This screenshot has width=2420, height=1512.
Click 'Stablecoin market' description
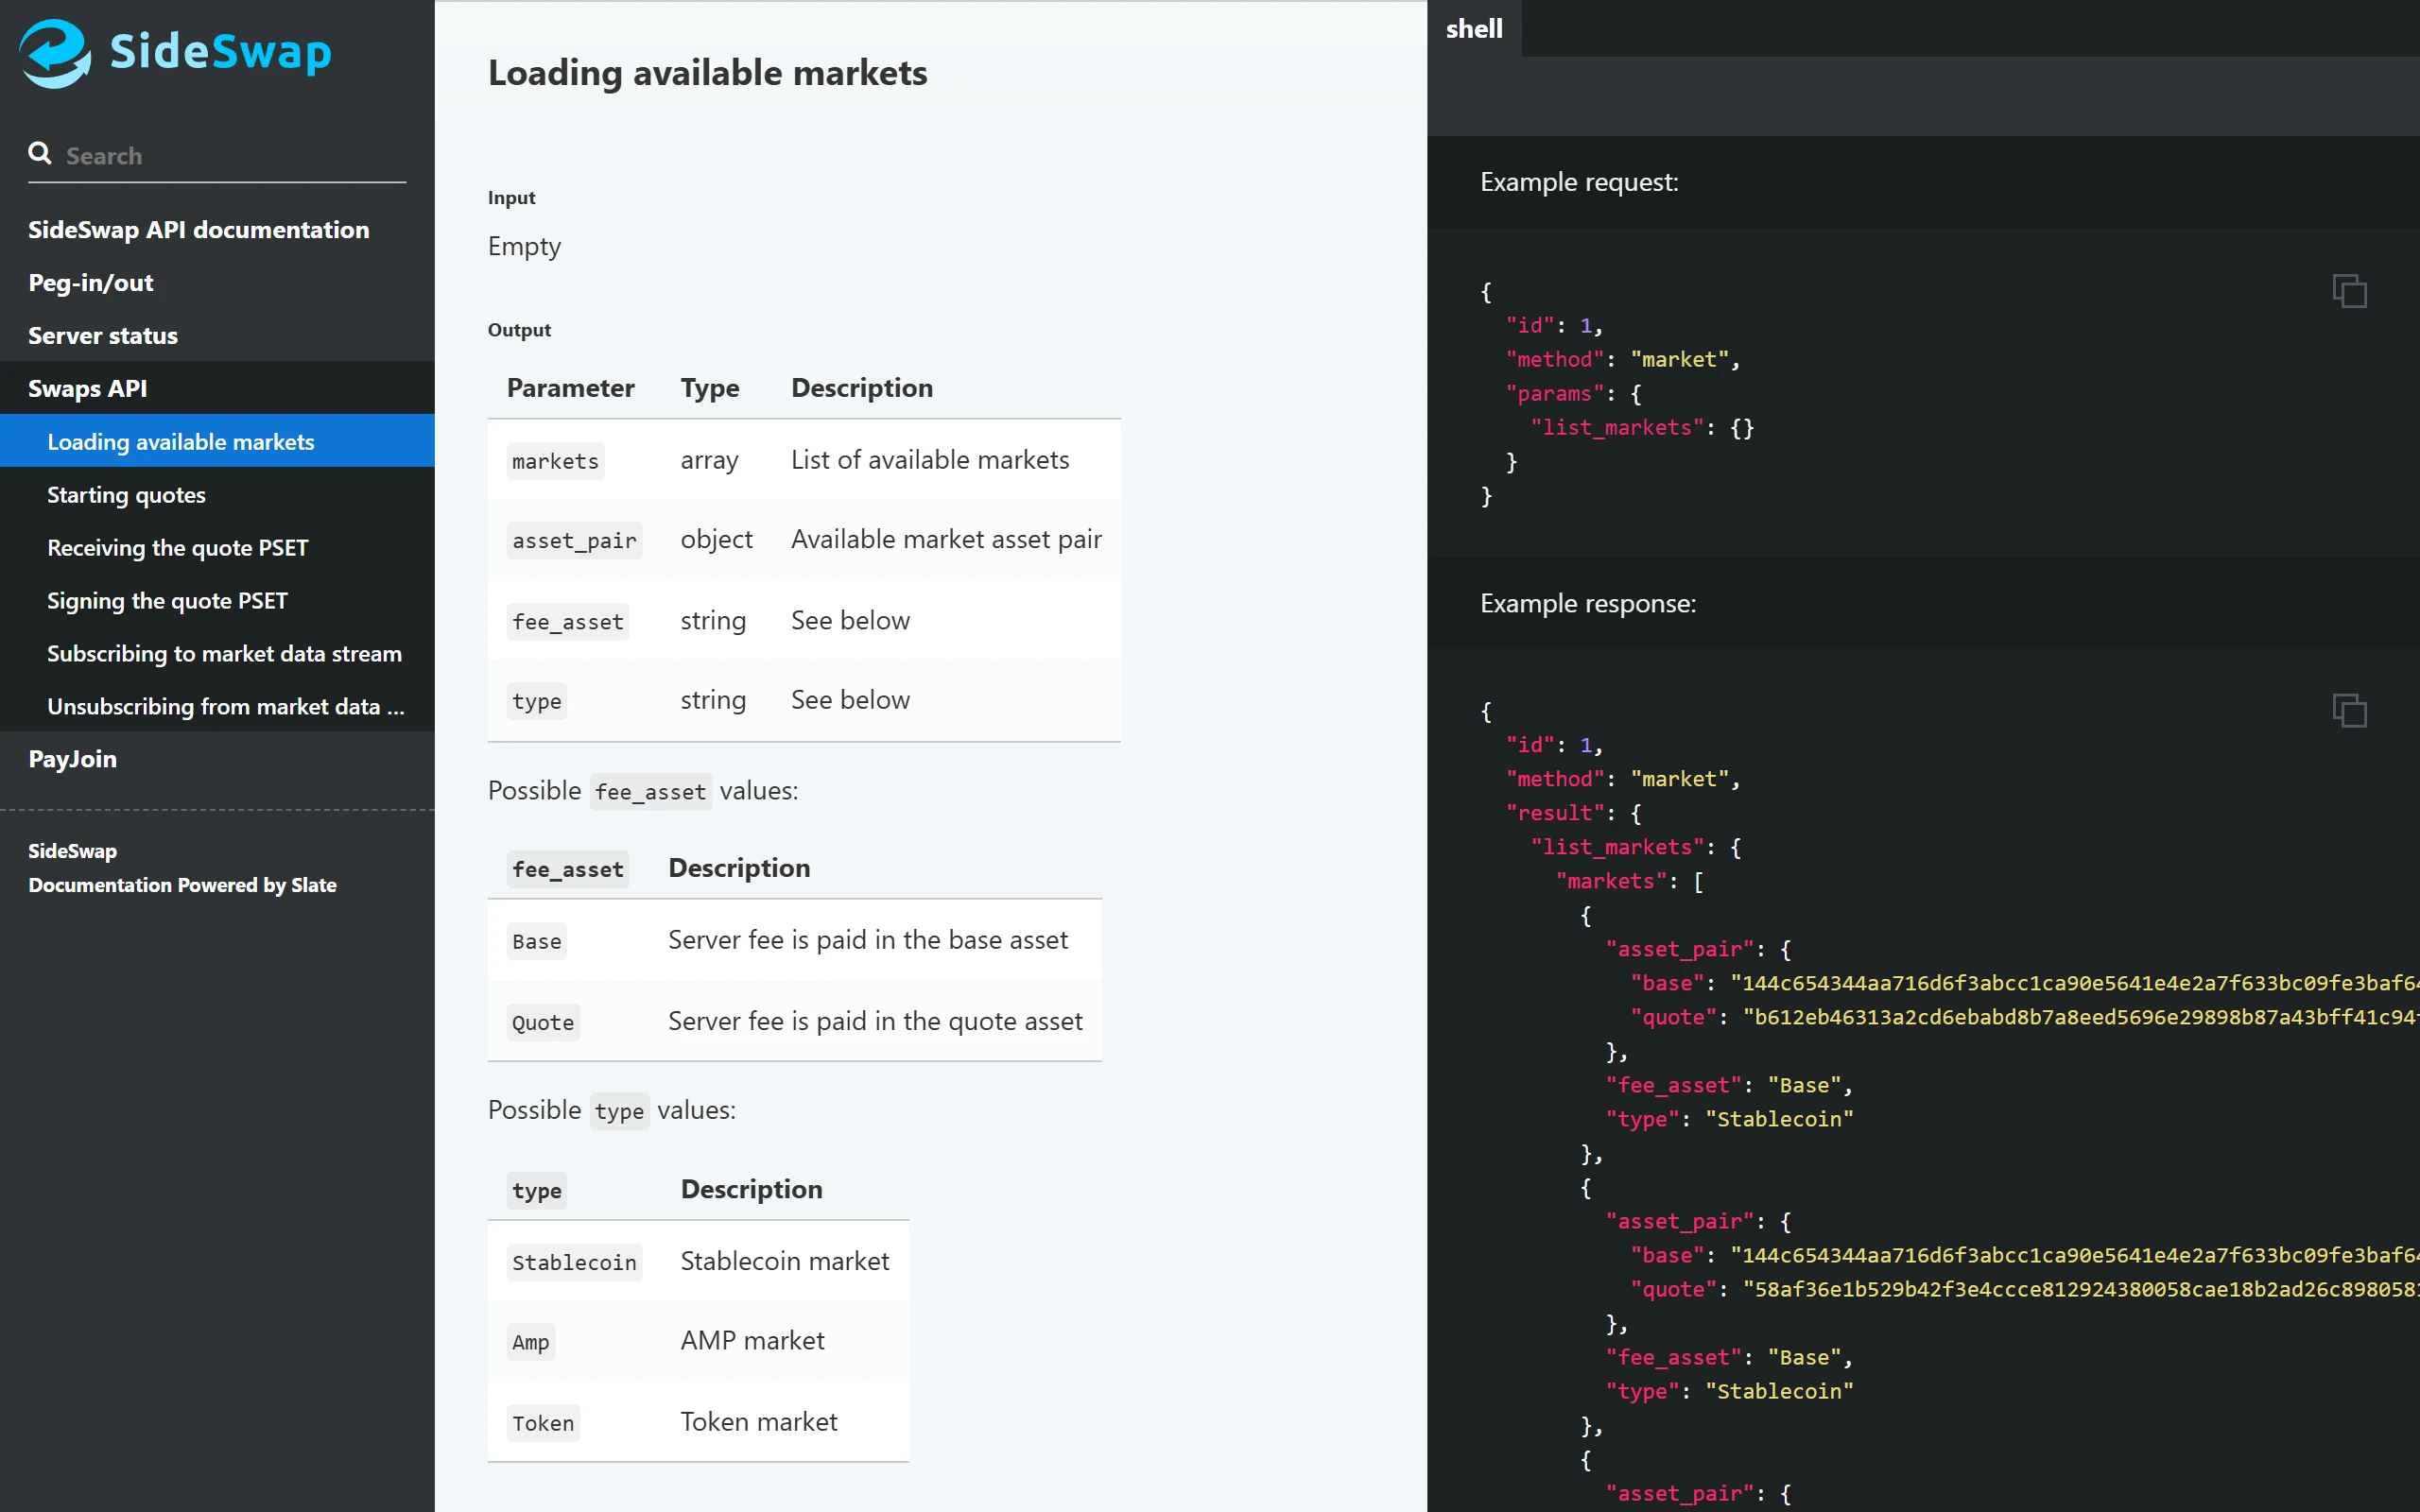click(785, 1261)
